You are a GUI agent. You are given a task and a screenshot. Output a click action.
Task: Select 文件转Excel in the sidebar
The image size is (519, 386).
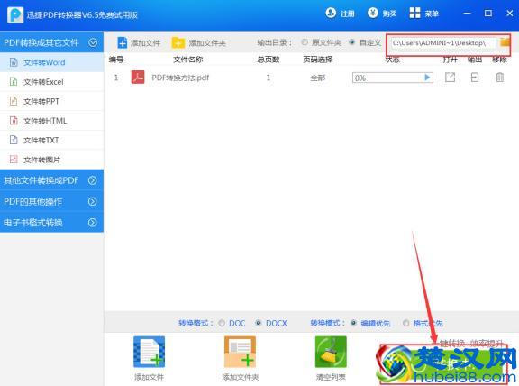tap(51, 82)
